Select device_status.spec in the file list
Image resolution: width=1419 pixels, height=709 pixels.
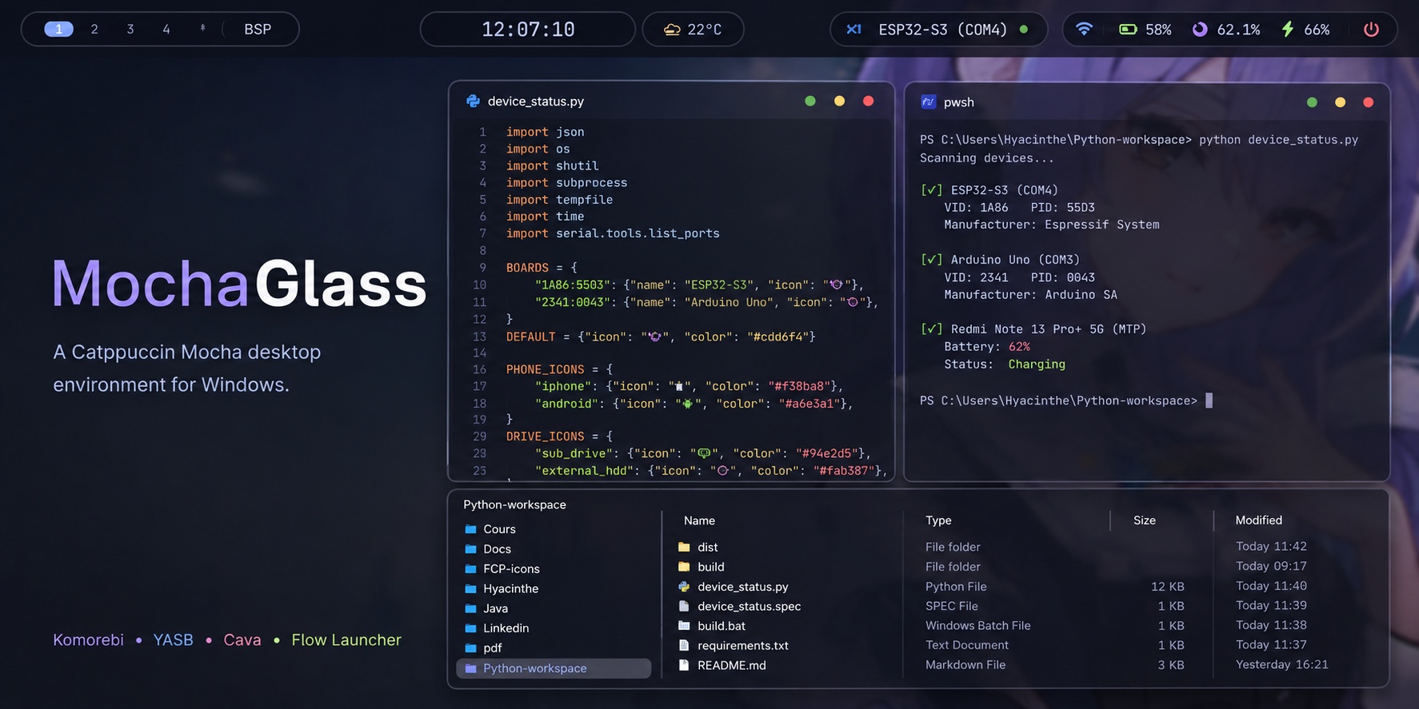749,607
